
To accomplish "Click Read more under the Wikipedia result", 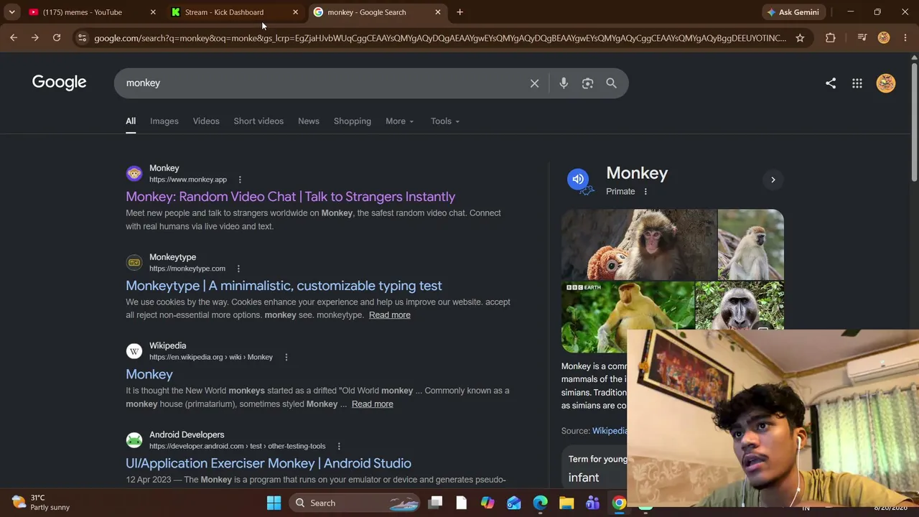I will [x=373, y=404].
